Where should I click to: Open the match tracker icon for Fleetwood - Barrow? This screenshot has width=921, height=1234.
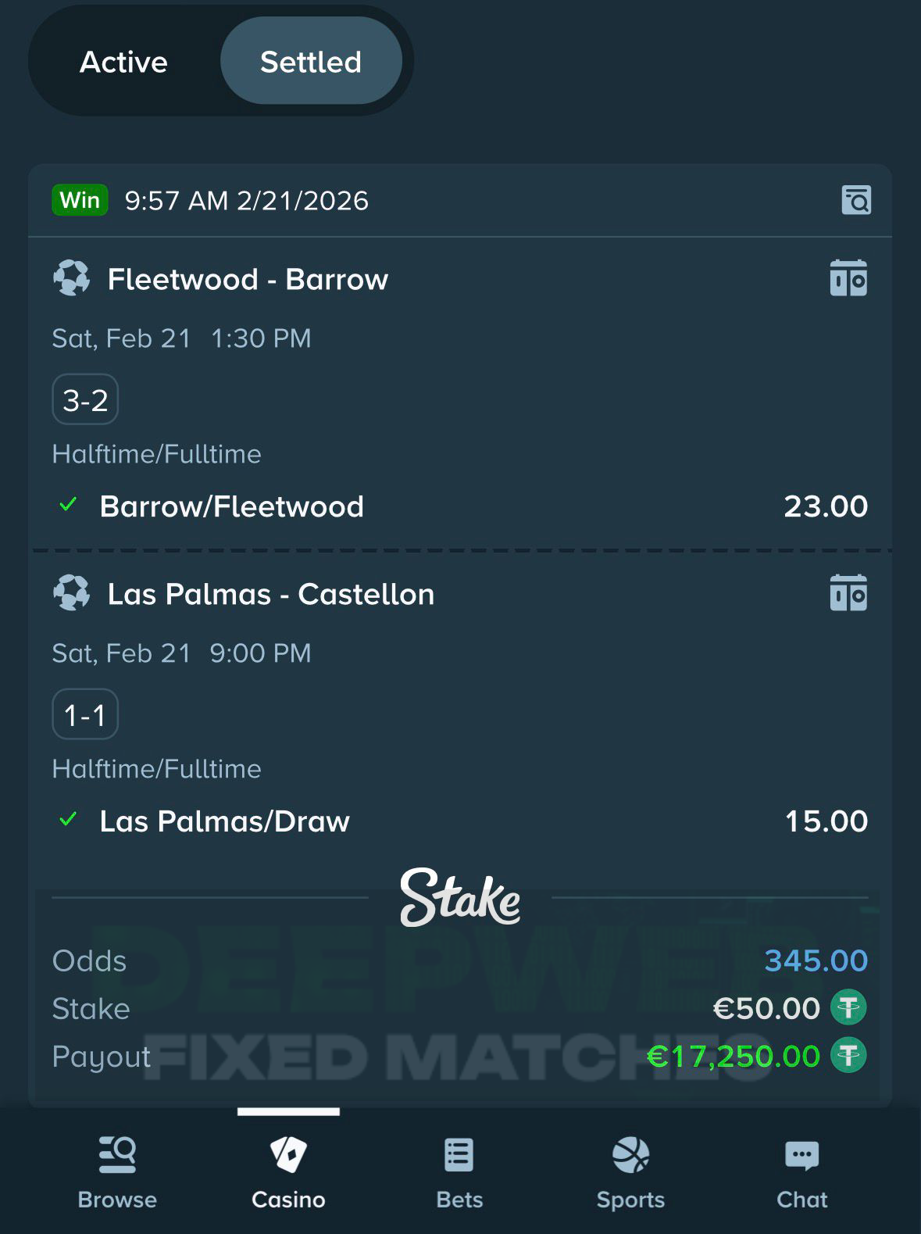850,279
